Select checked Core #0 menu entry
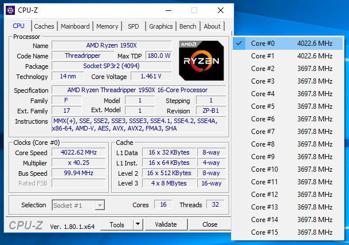The width and height of the screenshot is (349, 245). tap(288, 43)
